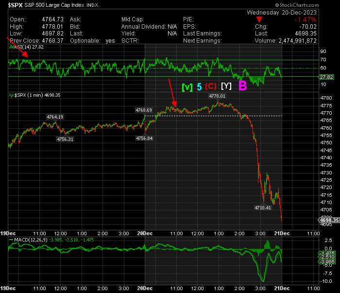Screen dimensions: 340x293
Task: Click 20Dec on the MACD time axis
Action: (145, 289)
